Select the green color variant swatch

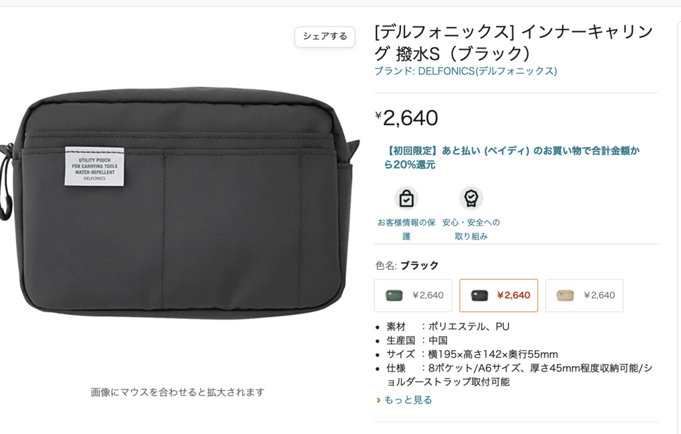413,296
